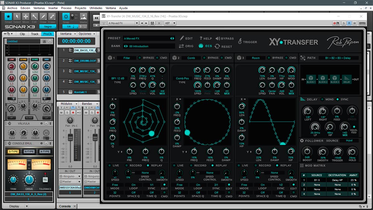Adjust the delay LEFT time knob
The width and height of the screenshot is (373, 210).
pyautogui.click(x=308, y=111)
